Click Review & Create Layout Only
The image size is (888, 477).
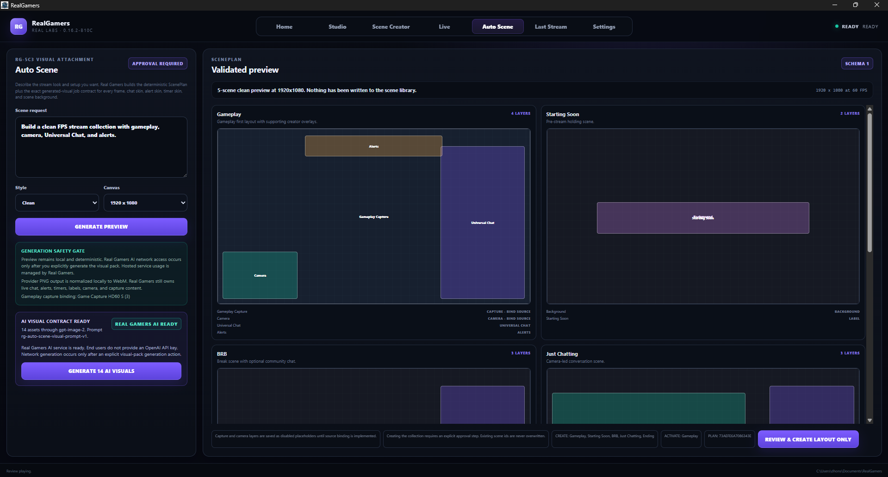click(x=808, y=440)
